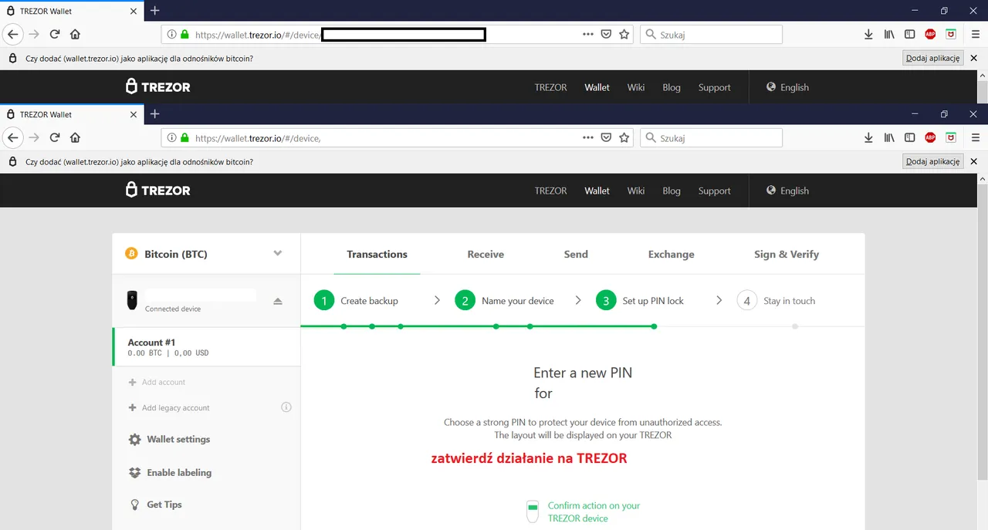
Task: Click step 2 Name your device
Action: click(505, 301)
